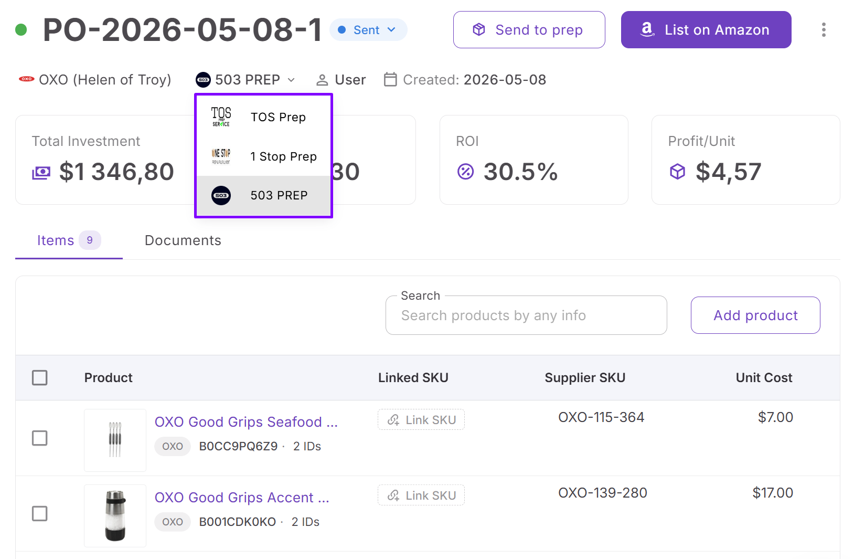
Task: Check the OXO Good Grips Accent row checkbox
Action: click(x=40, y=513)
